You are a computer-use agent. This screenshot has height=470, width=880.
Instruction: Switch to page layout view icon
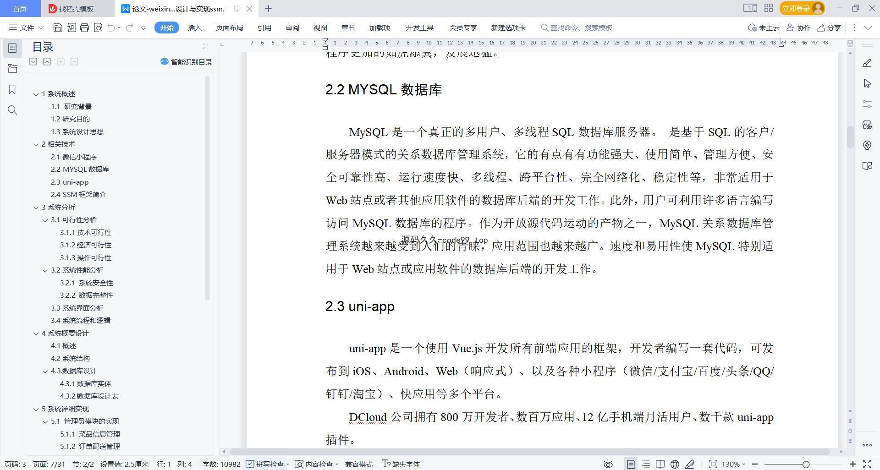(x=631, y=464)
